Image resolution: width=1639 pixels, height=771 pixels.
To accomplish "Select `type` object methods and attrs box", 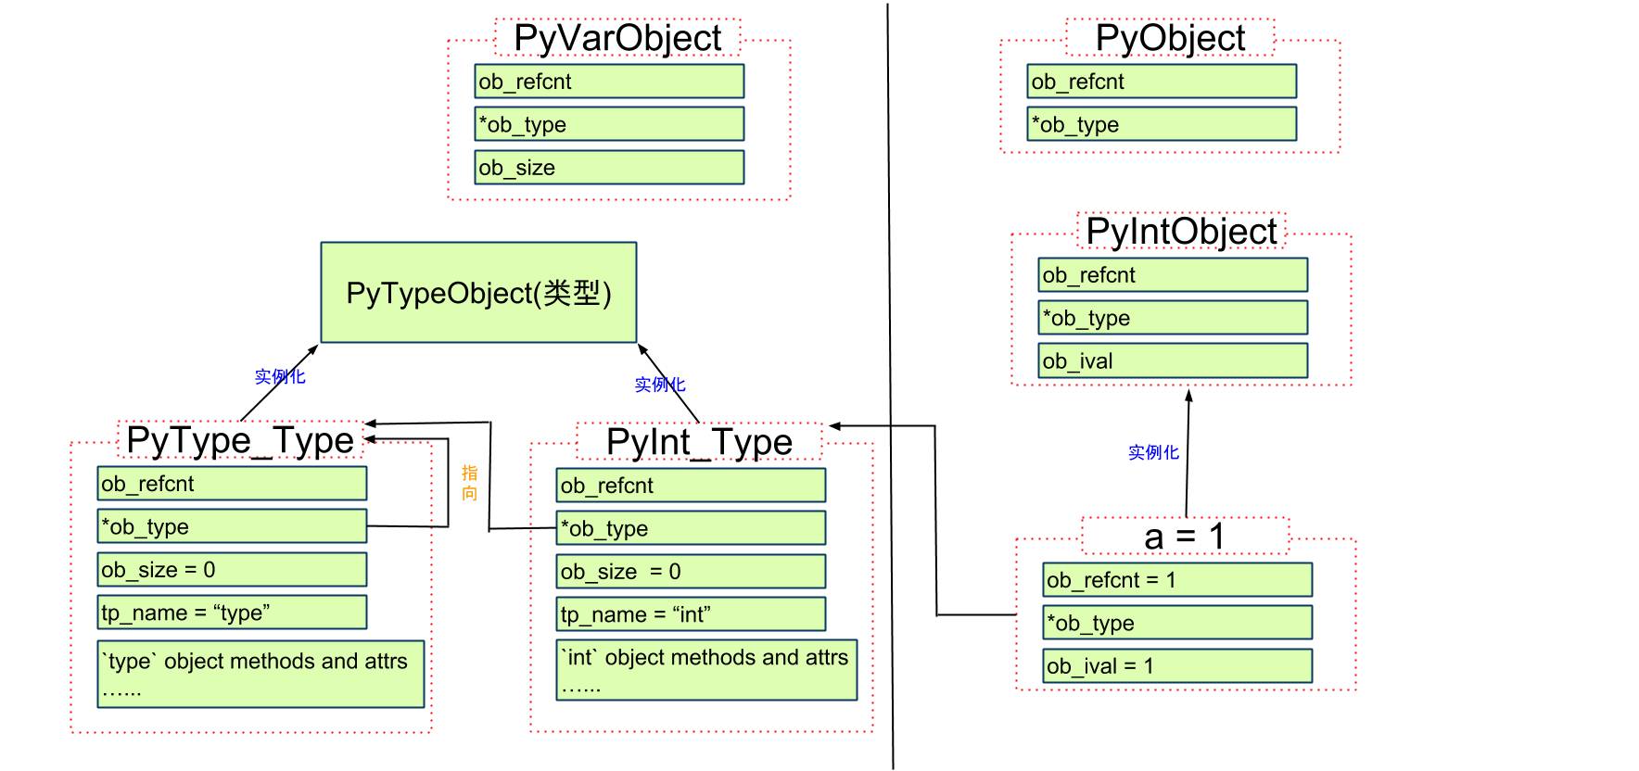I will tap(260, 674).
